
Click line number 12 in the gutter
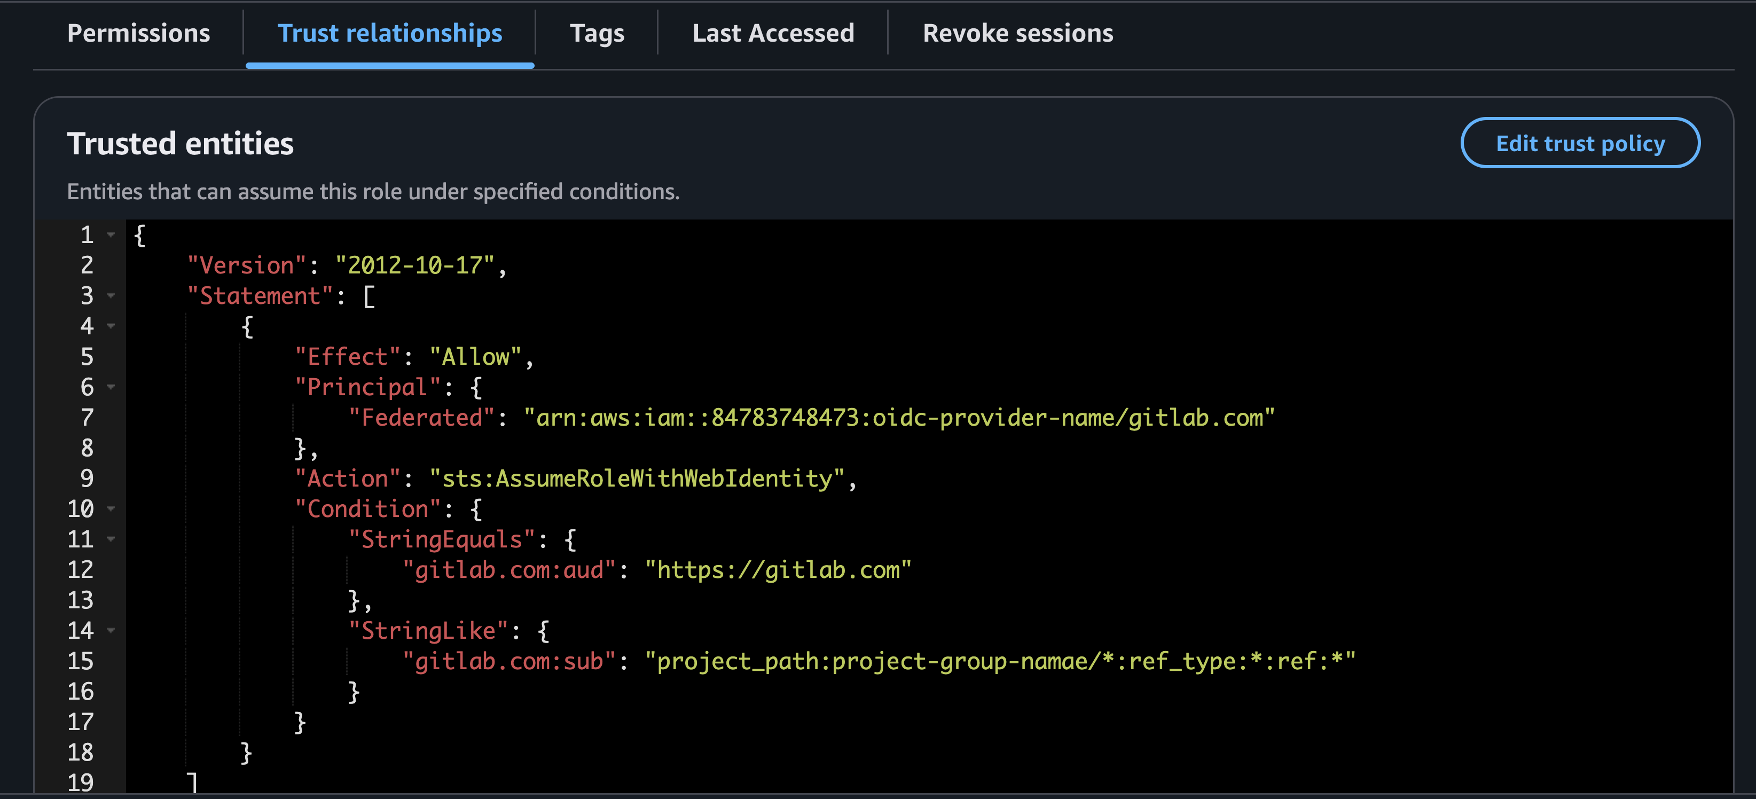point(81,570)
